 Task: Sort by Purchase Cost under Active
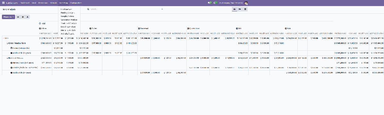[x=45, y=33]
